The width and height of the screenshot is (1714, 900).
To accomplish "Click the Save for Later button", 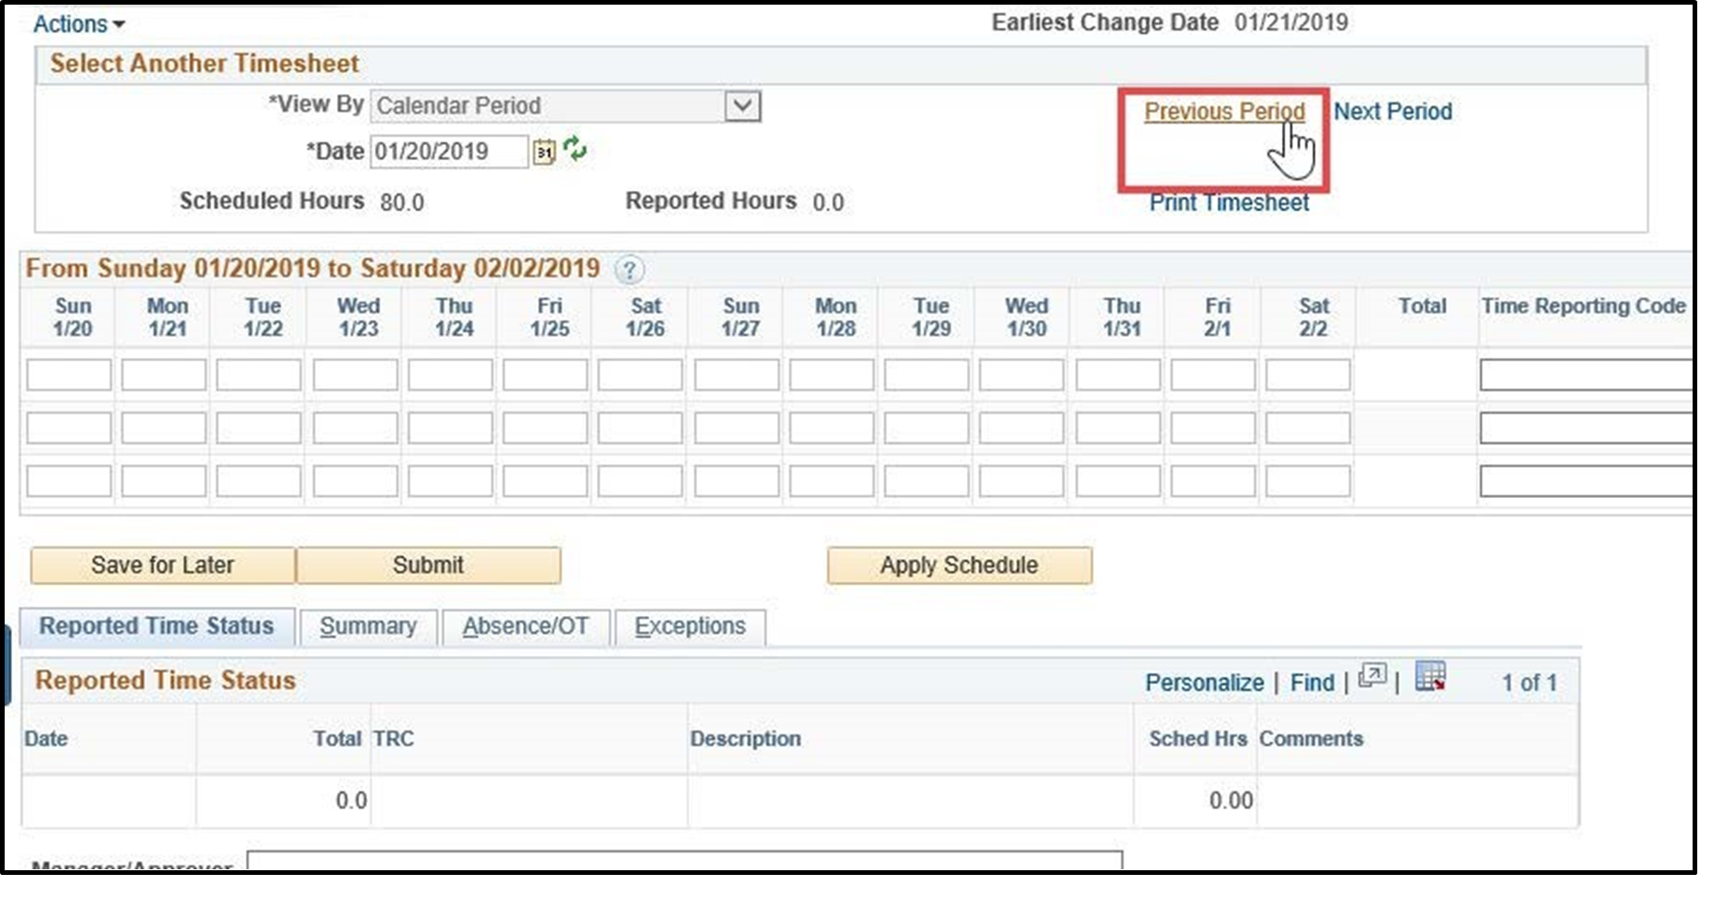I will pos(160,564).
